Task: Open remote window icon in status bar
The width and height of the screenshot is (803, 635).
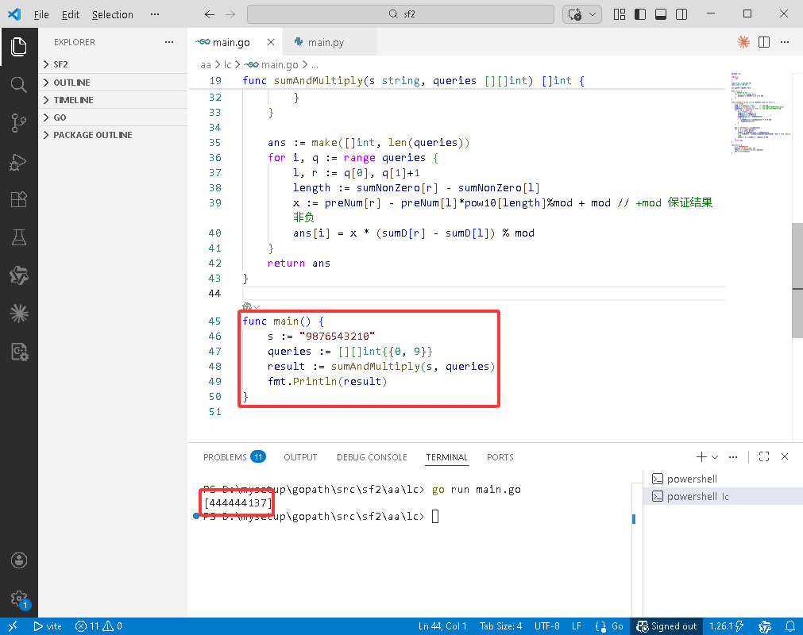Action: tap(12, 625)
